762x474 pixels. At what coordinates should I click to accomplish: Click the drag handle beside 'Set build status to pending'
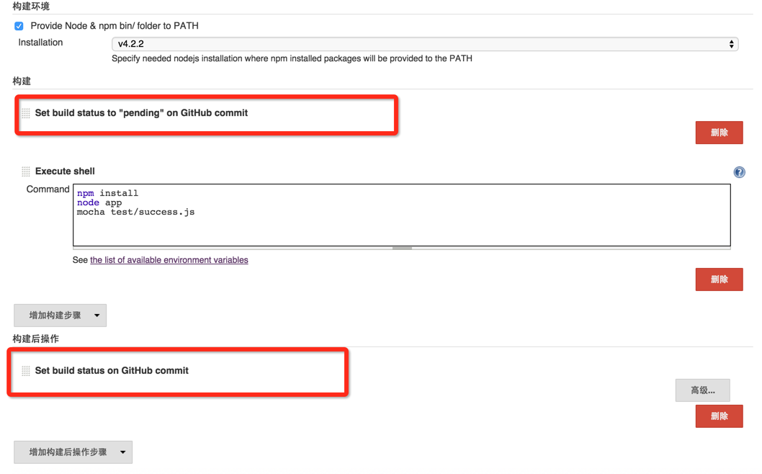(26, 113)
